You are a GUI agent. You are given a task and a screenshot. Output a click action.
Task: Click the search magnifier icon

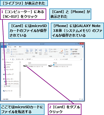[81, 59]
